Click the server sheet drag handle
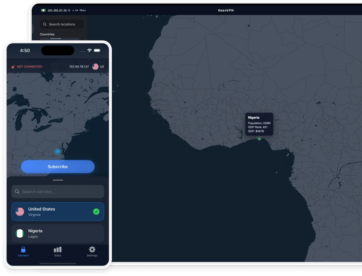 pyautogui.click(x=58, y=180)
